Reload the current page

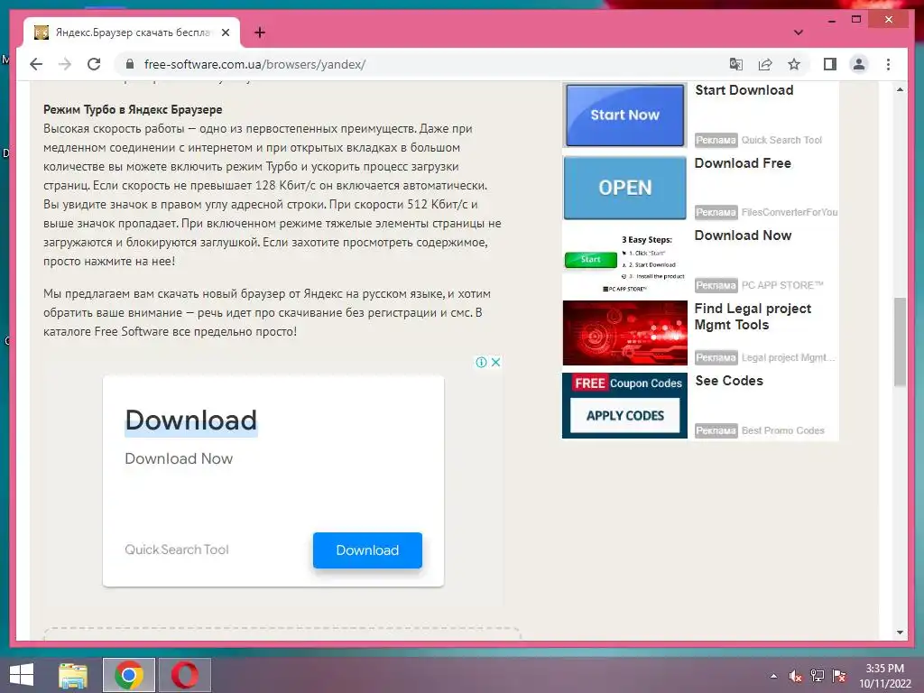94,64
